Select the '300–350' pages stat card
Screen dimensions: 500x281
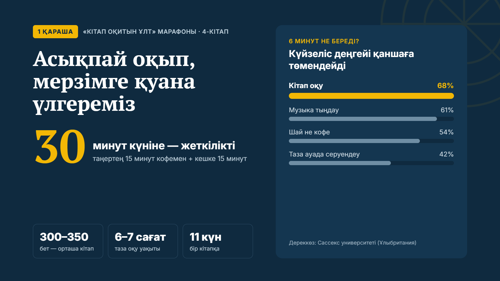pyautogui.click(x=68, y=241)
